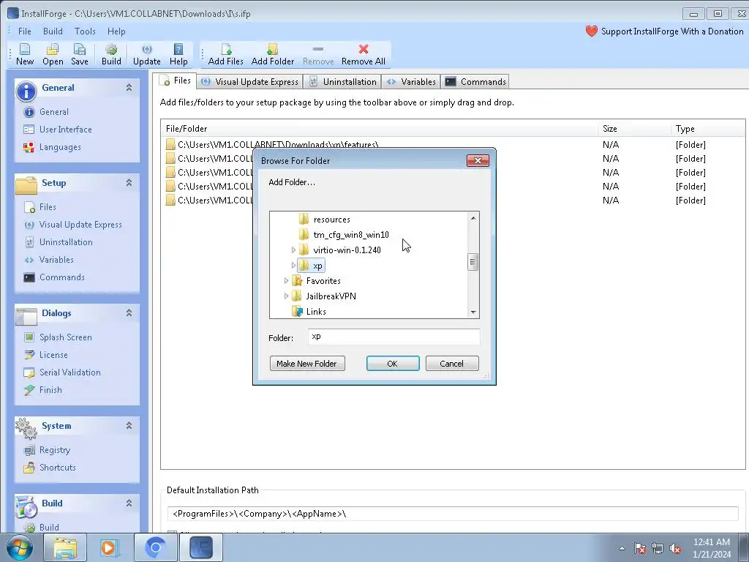The height and width of the screenshot is (562, 749).
Task: Open the Help menu
Action: [x=116, y=31]
